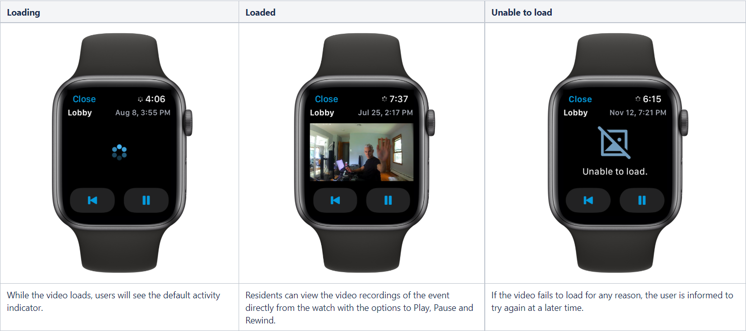Screen dimensions: 746x331
Task: Tap Close on the Unable to load watch
Action: (x=580, y=99)
